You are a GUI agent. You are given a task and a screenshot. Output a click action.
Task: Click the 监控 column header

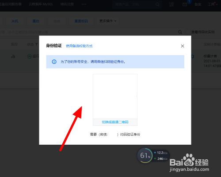pos(14,44)
